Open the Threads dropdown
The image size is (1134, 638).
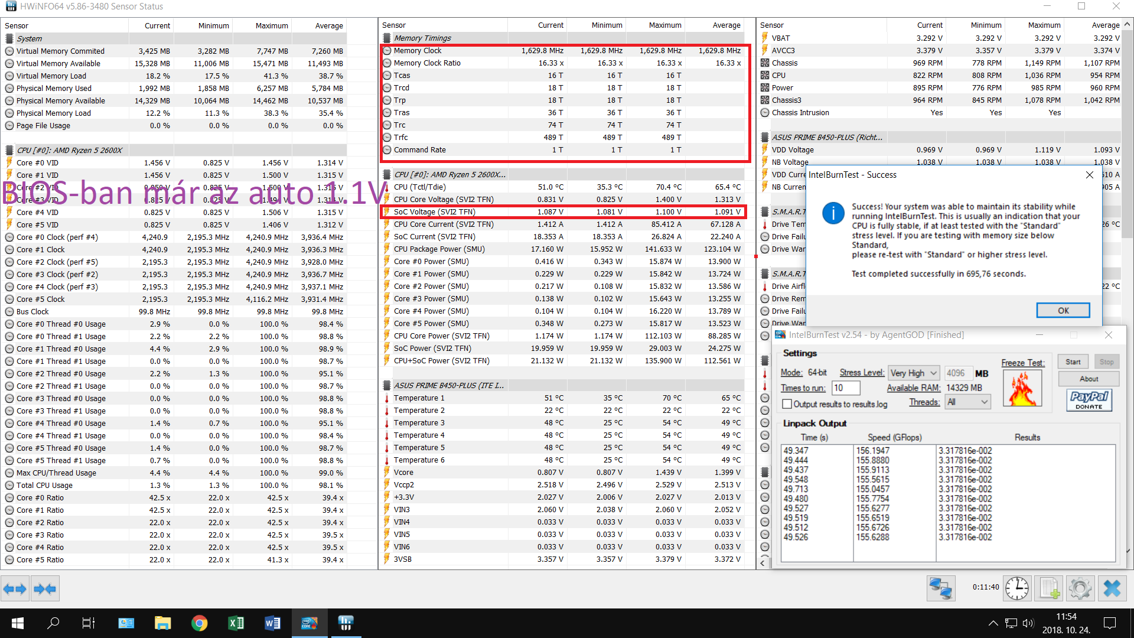coord(967,402)
